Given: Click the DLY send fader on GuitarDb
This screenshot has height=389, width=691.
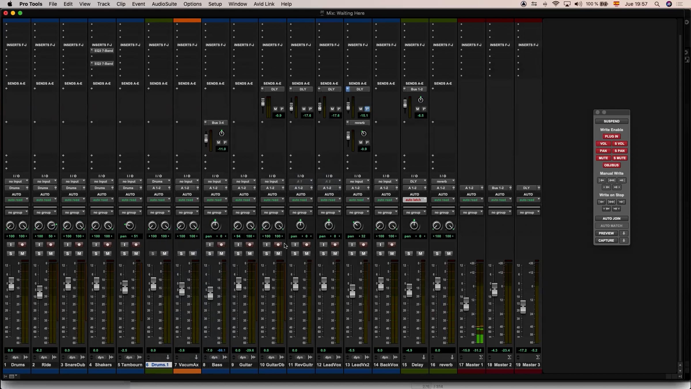Looking at the screenshot, I should click(x=263, y=102).
